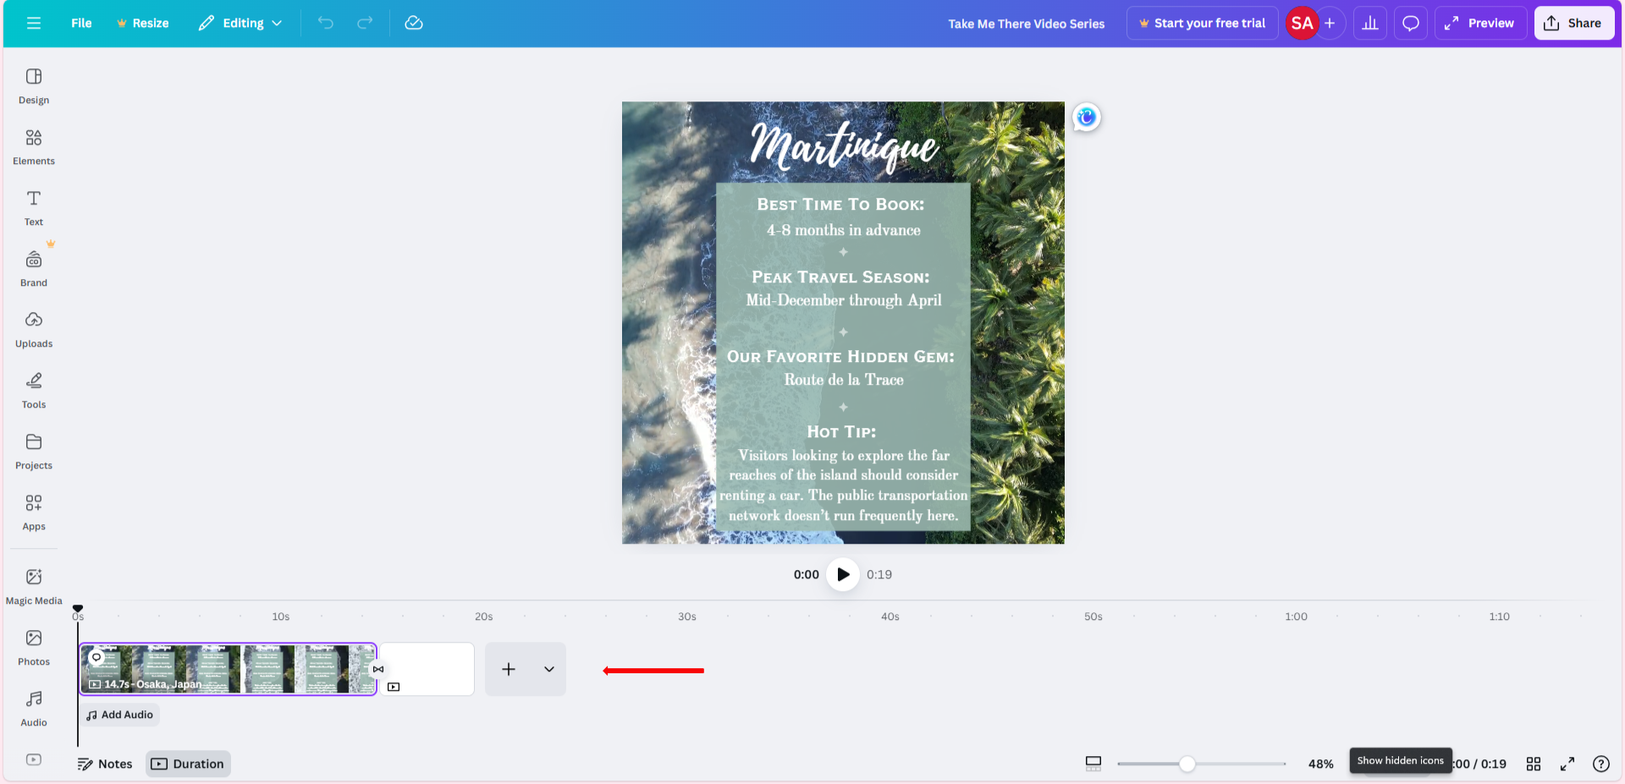This screenshot has height=784, width=1625.
Task: Open the Brand kit panel
Action: coord(34,268)
